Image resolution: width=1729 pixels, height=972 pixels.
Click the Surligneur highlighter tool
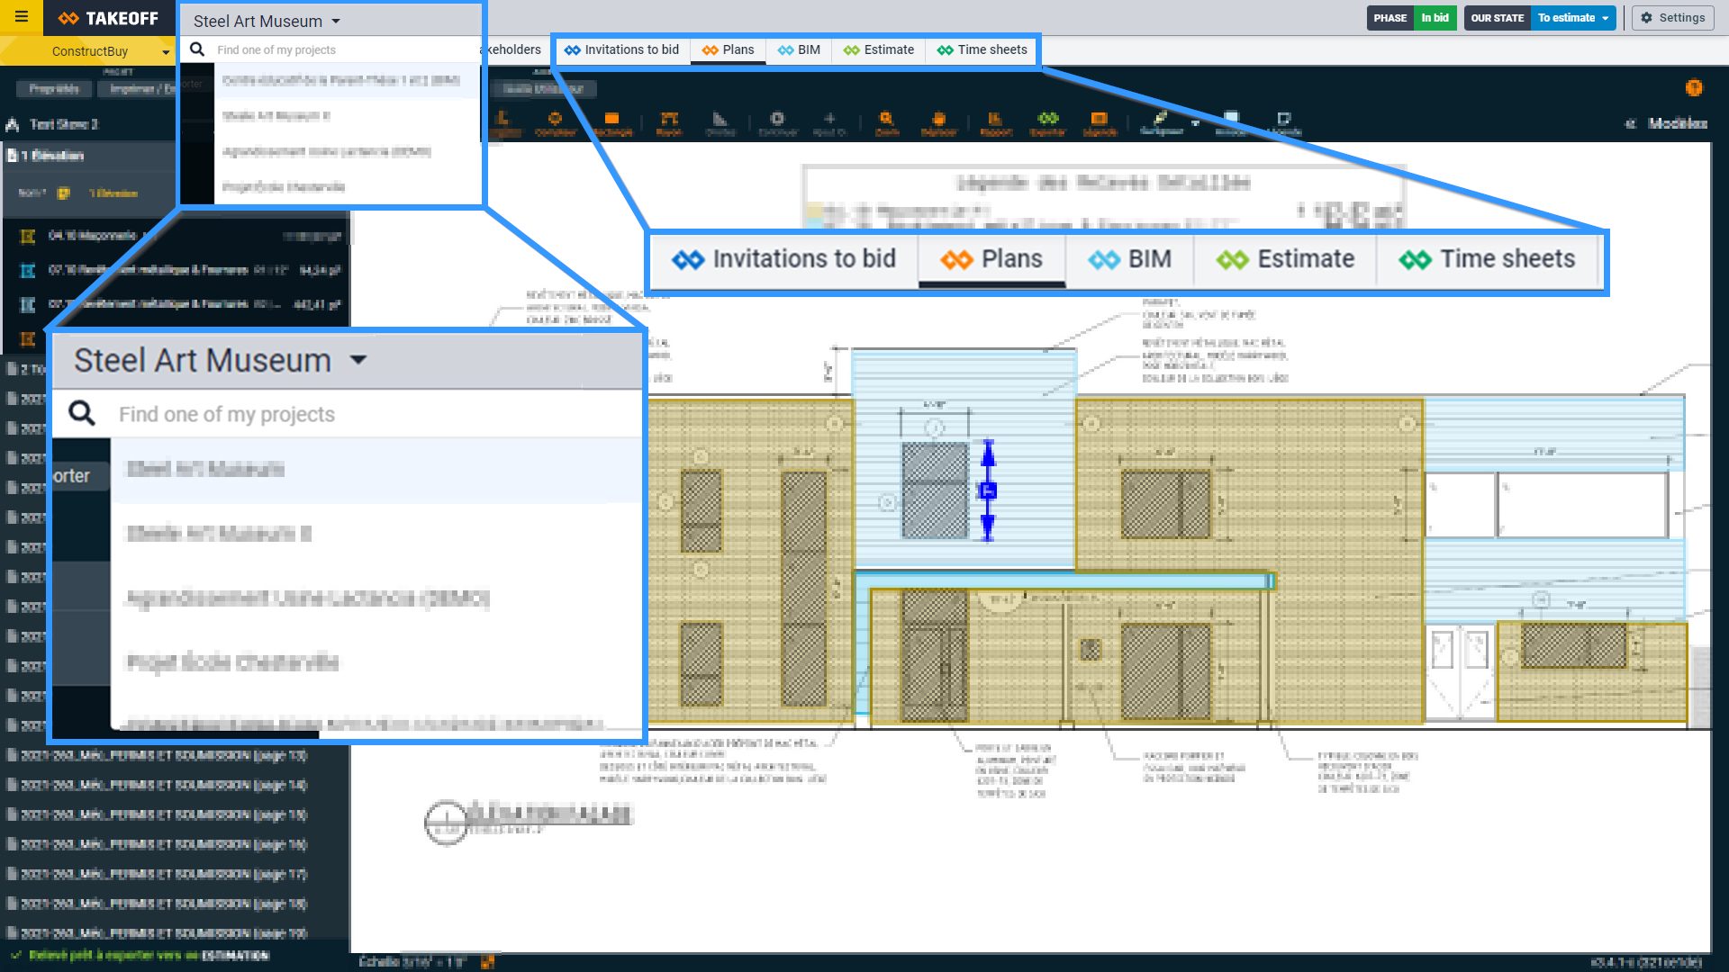click(1161, 119)
